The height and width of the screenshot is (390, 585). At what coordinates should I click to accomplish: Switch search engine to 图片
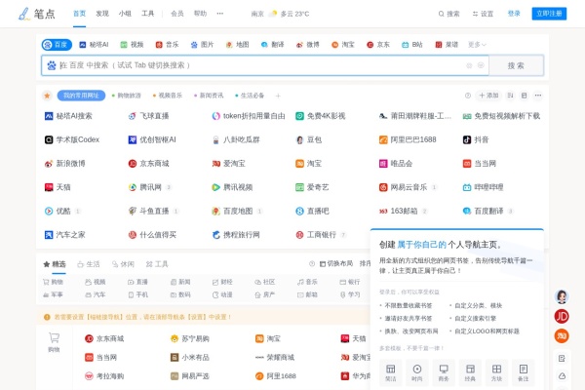(x=202, y=45)
